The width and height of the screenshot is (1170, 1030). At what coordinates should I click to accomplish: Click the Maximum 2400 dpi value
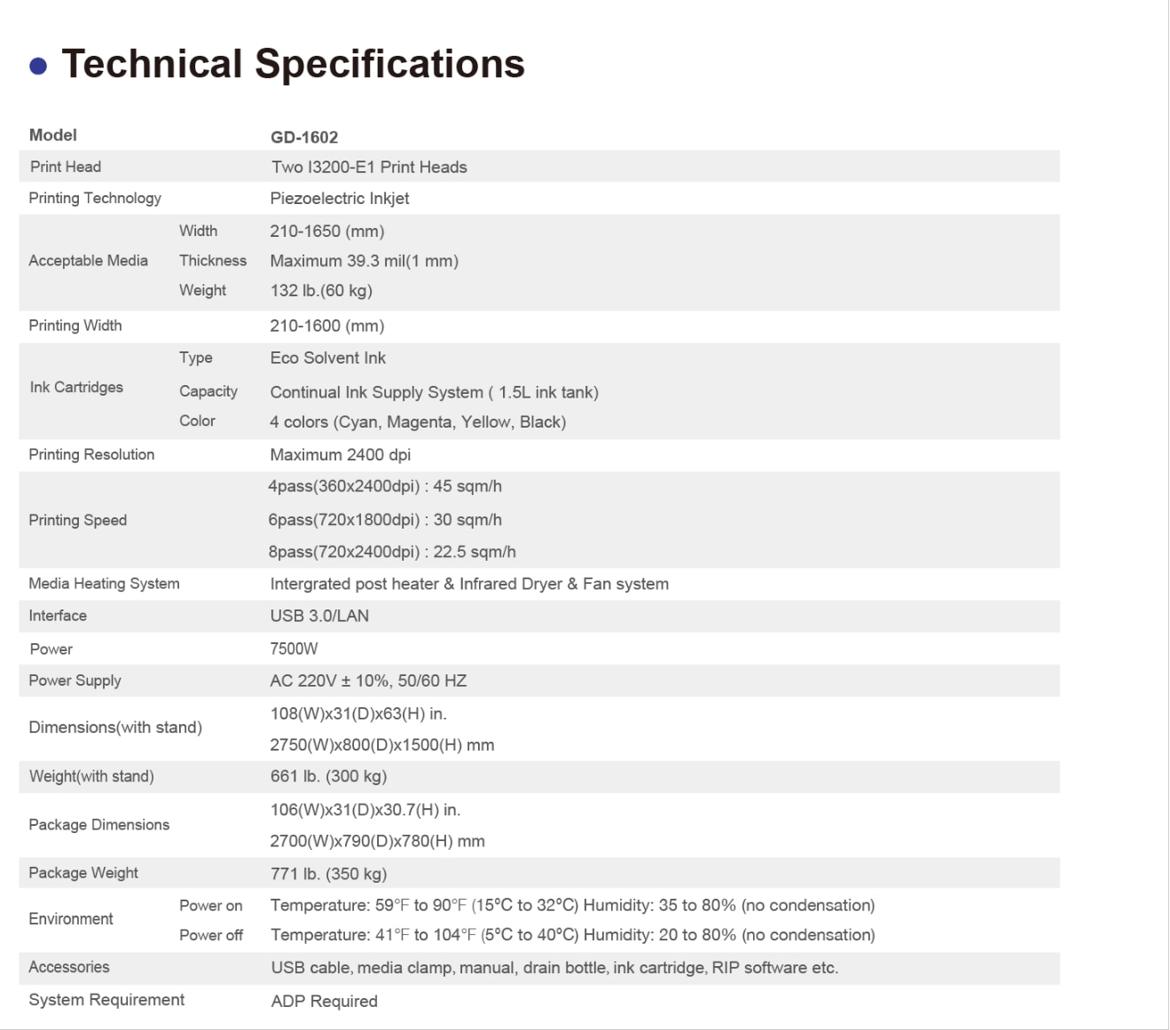(x=341, y=455)
